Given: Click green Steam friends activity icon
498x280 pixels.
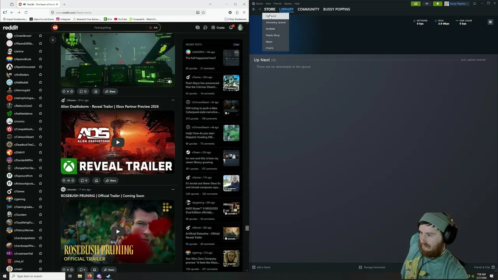Looking at the screenshot, I should pyautogui.click(x=416, y=3).
